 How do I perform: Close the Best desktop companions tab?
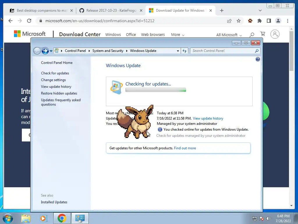point(72,11)
